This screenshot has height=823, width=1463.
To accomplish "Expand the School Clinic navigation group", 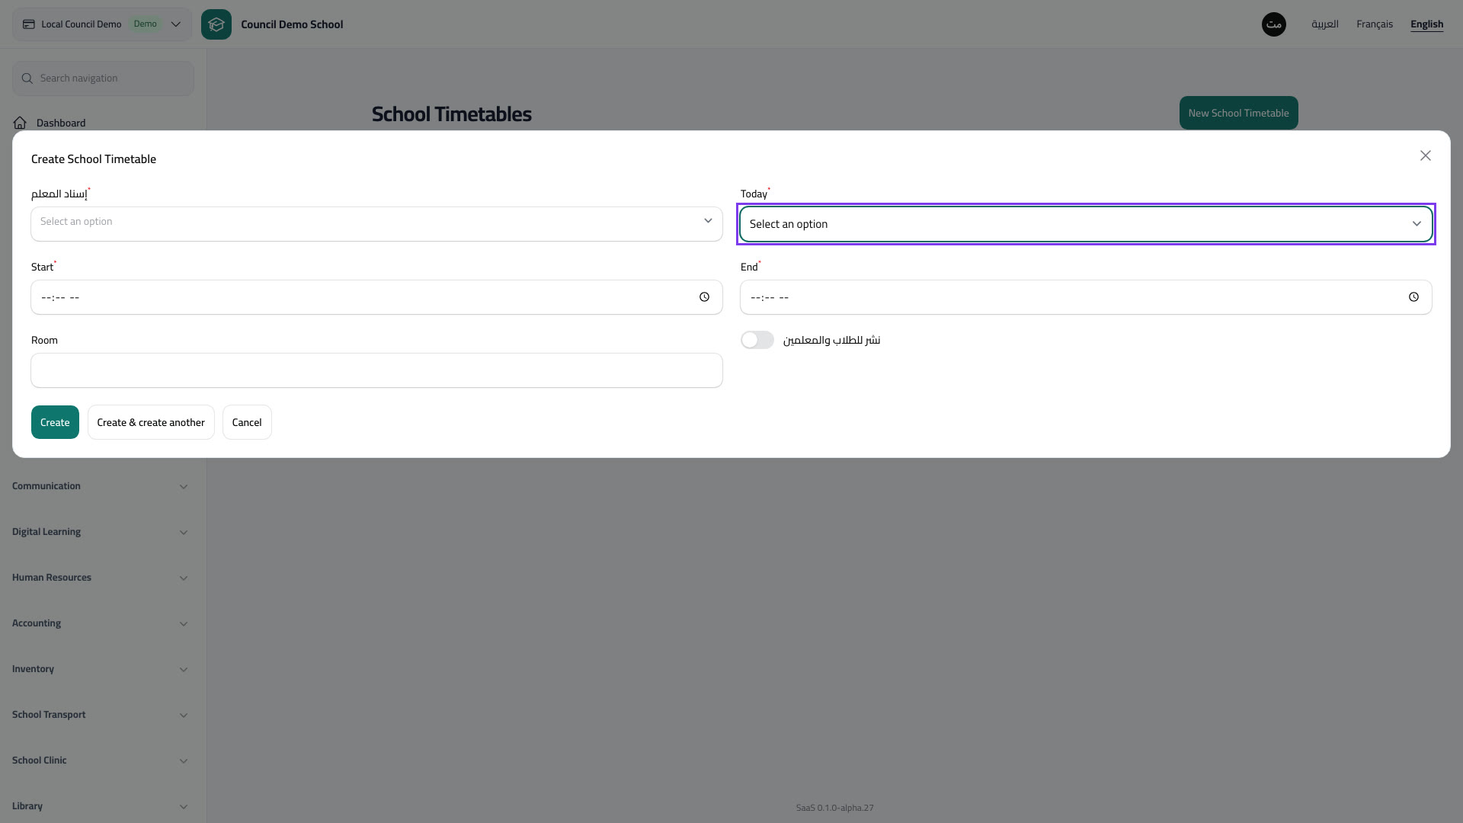I will 100,761.
